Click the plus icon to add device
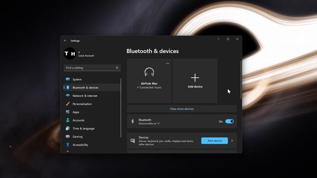The width and height of the screenshot is (317, 178). [x=195, y=78]
